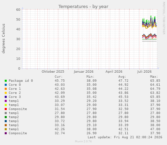Click the temp1 max value 38.10
Screen dimensions: 167x145
pyautogui.click(x=155, y=101)
